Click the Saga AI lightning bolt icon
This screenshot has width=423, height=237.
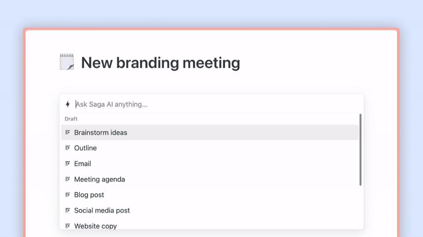click(67, 104)
